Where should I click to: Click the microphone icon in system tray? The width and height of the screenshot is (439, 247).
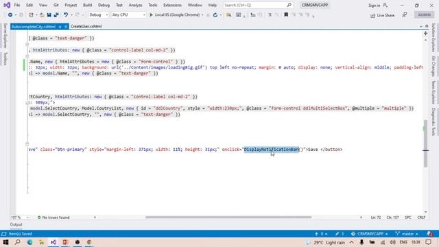click(x=361, y=242)
